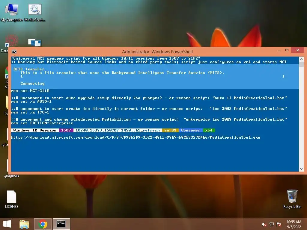Click the Administrator: Windows PowerShell title bar
This screenshot has width=307, height=230.
(157, 52)
